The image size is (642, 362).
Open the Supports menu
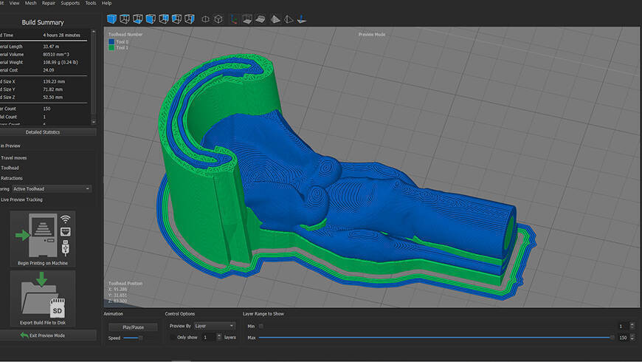(70, 3)
